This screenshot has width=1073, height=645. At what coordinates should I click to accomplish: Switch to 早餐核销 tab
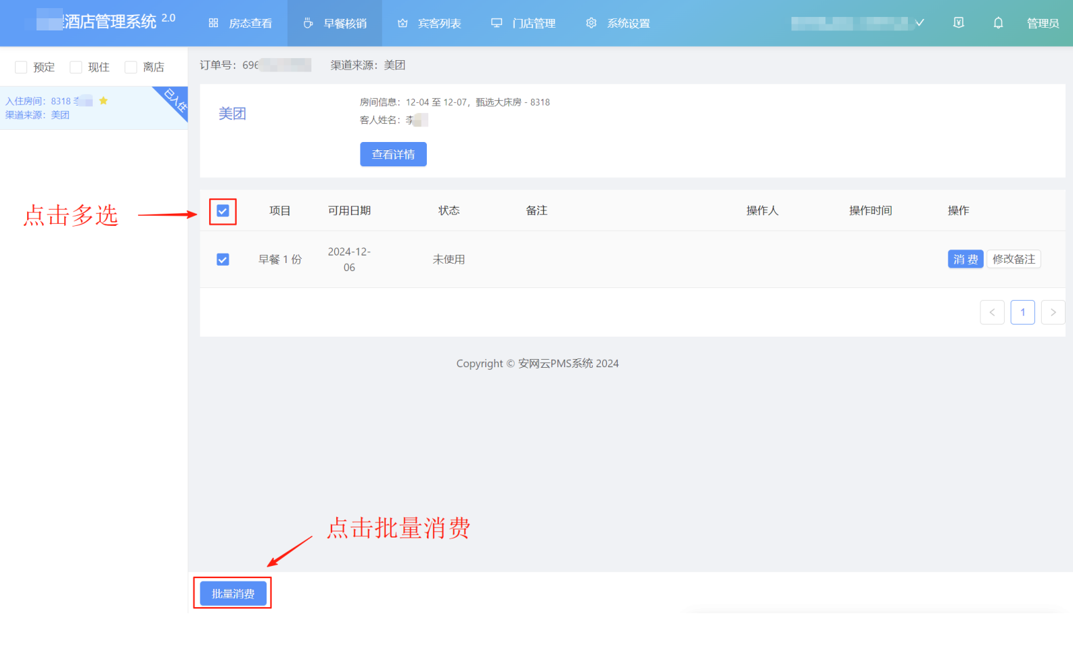click(335, 23)
